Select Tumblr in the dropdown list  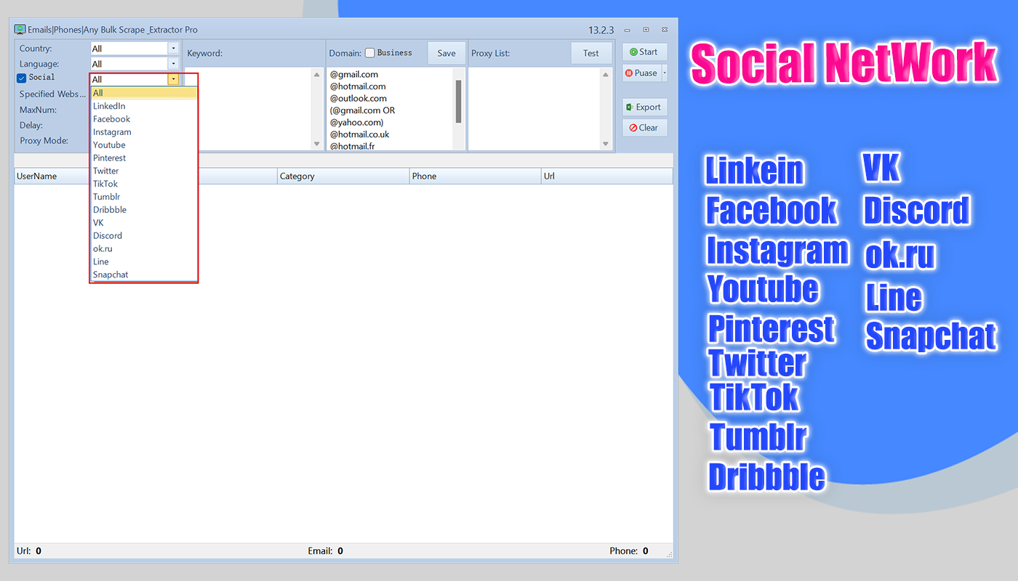(x=144, y=197)
